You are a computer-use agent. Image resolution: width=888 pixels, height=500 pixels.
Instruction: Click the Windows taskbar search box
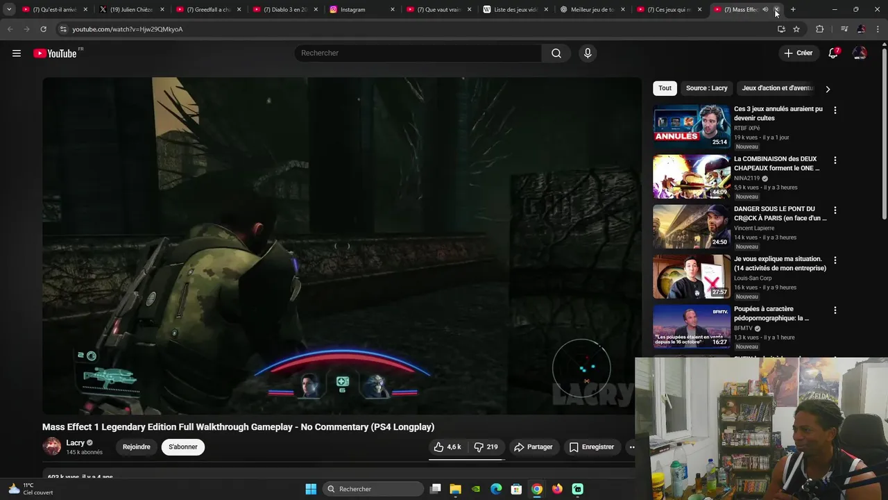coord(374,489)
